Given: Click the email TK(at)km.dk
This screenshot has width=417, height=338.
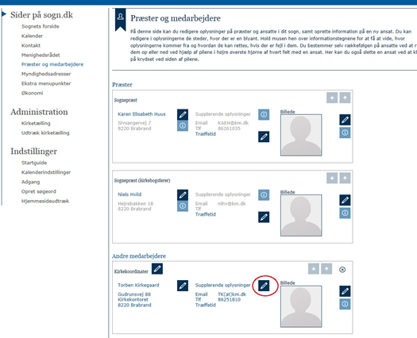Looking at the screenshot, I should (x=232, y=294).
